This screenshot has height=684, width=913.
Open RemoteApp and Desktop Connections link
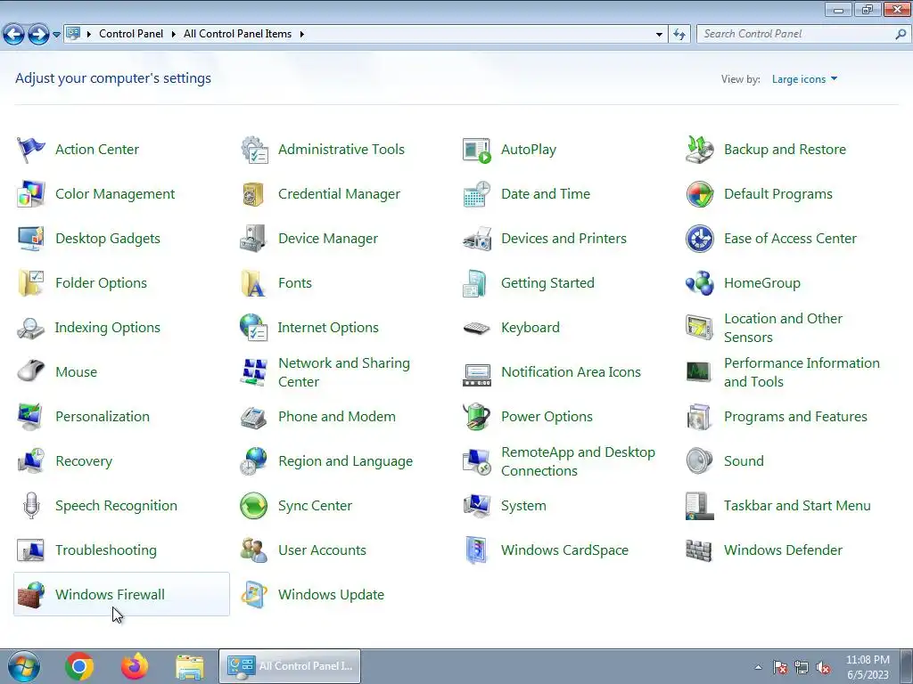click(x=578, y=461)
